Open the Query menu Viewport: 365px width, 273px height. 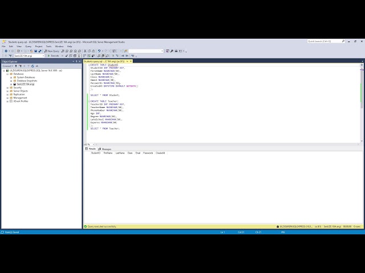28,47
